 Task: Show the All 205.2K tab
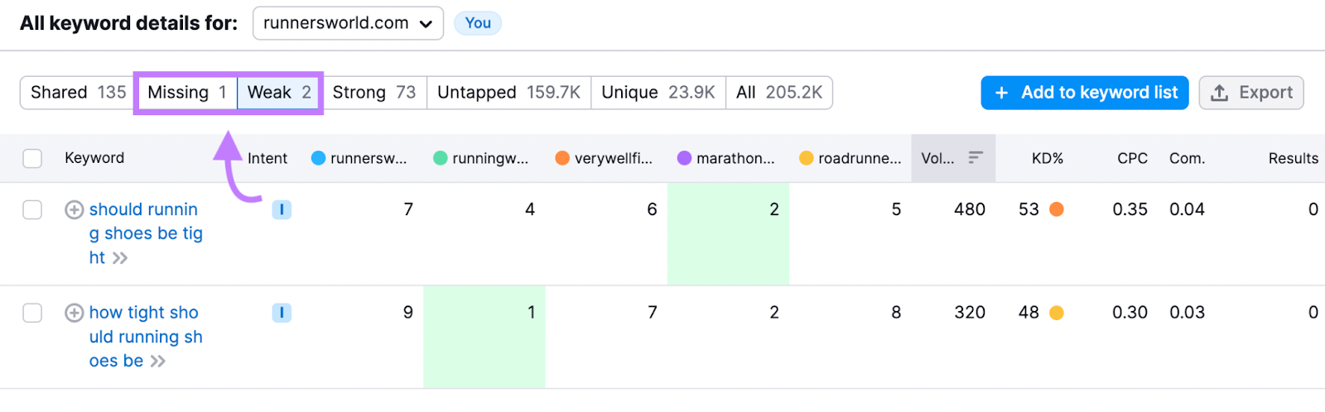click(x=779, y=93)
